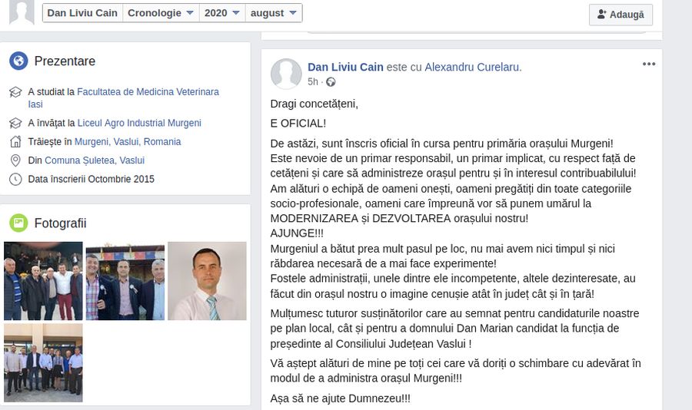Image resolution: width=692 pixels, height=410 pixels.
Task: Click the top-left profile avatar thumbnail
Action: 22,12
